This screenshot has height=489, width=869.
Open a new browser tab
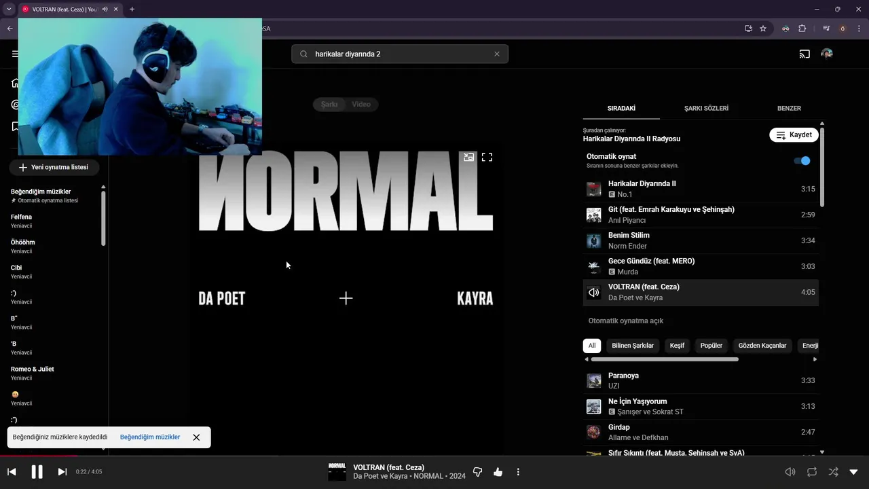point(132,9)
